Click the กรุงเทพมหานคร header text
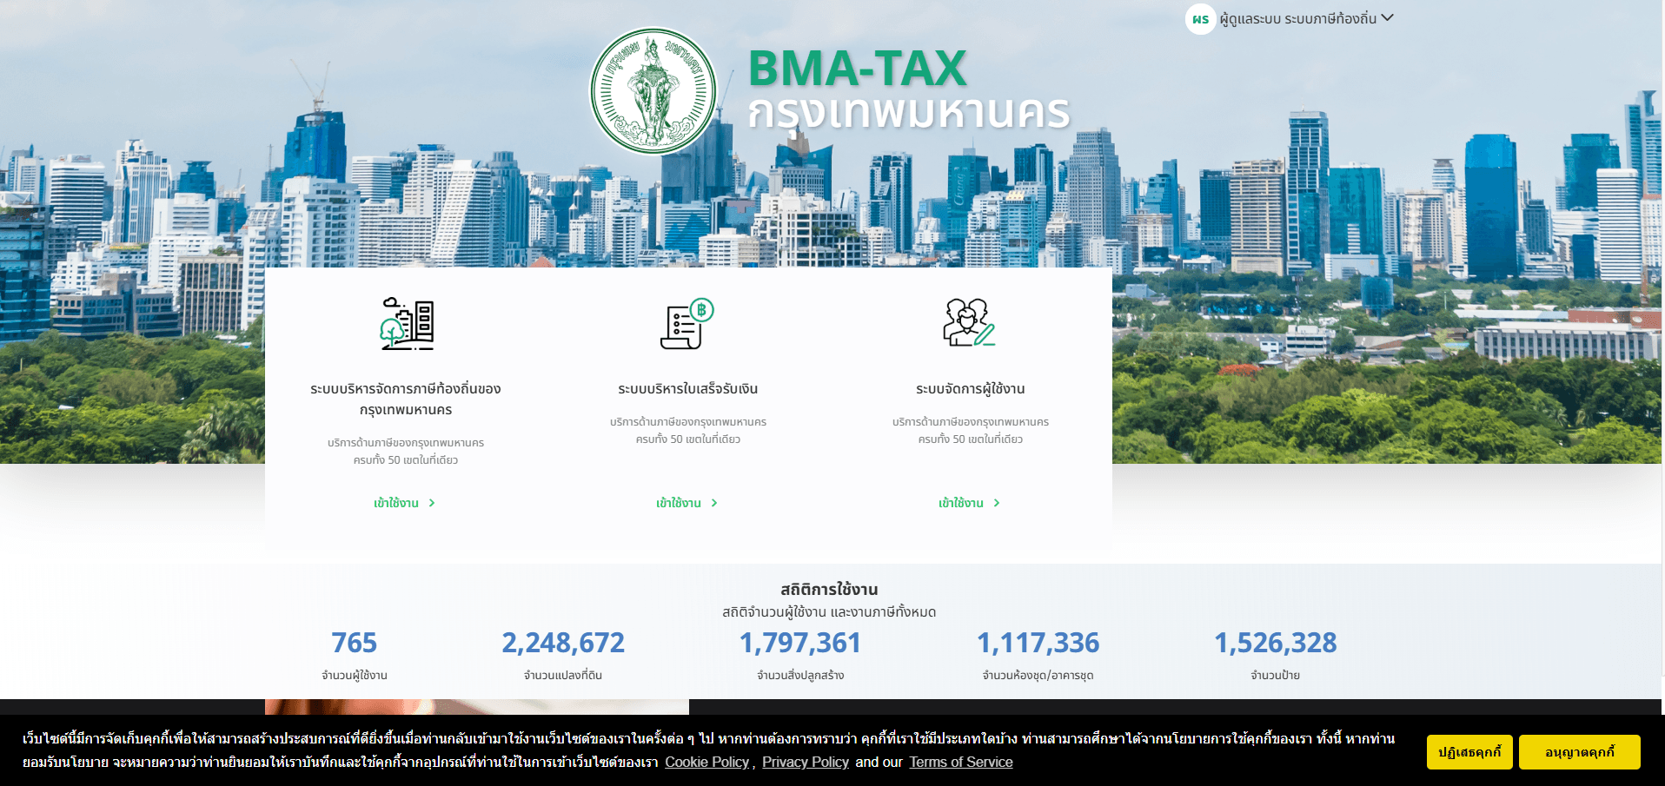The height and width of the screenshot is (786, 1665). click(909, 114)
